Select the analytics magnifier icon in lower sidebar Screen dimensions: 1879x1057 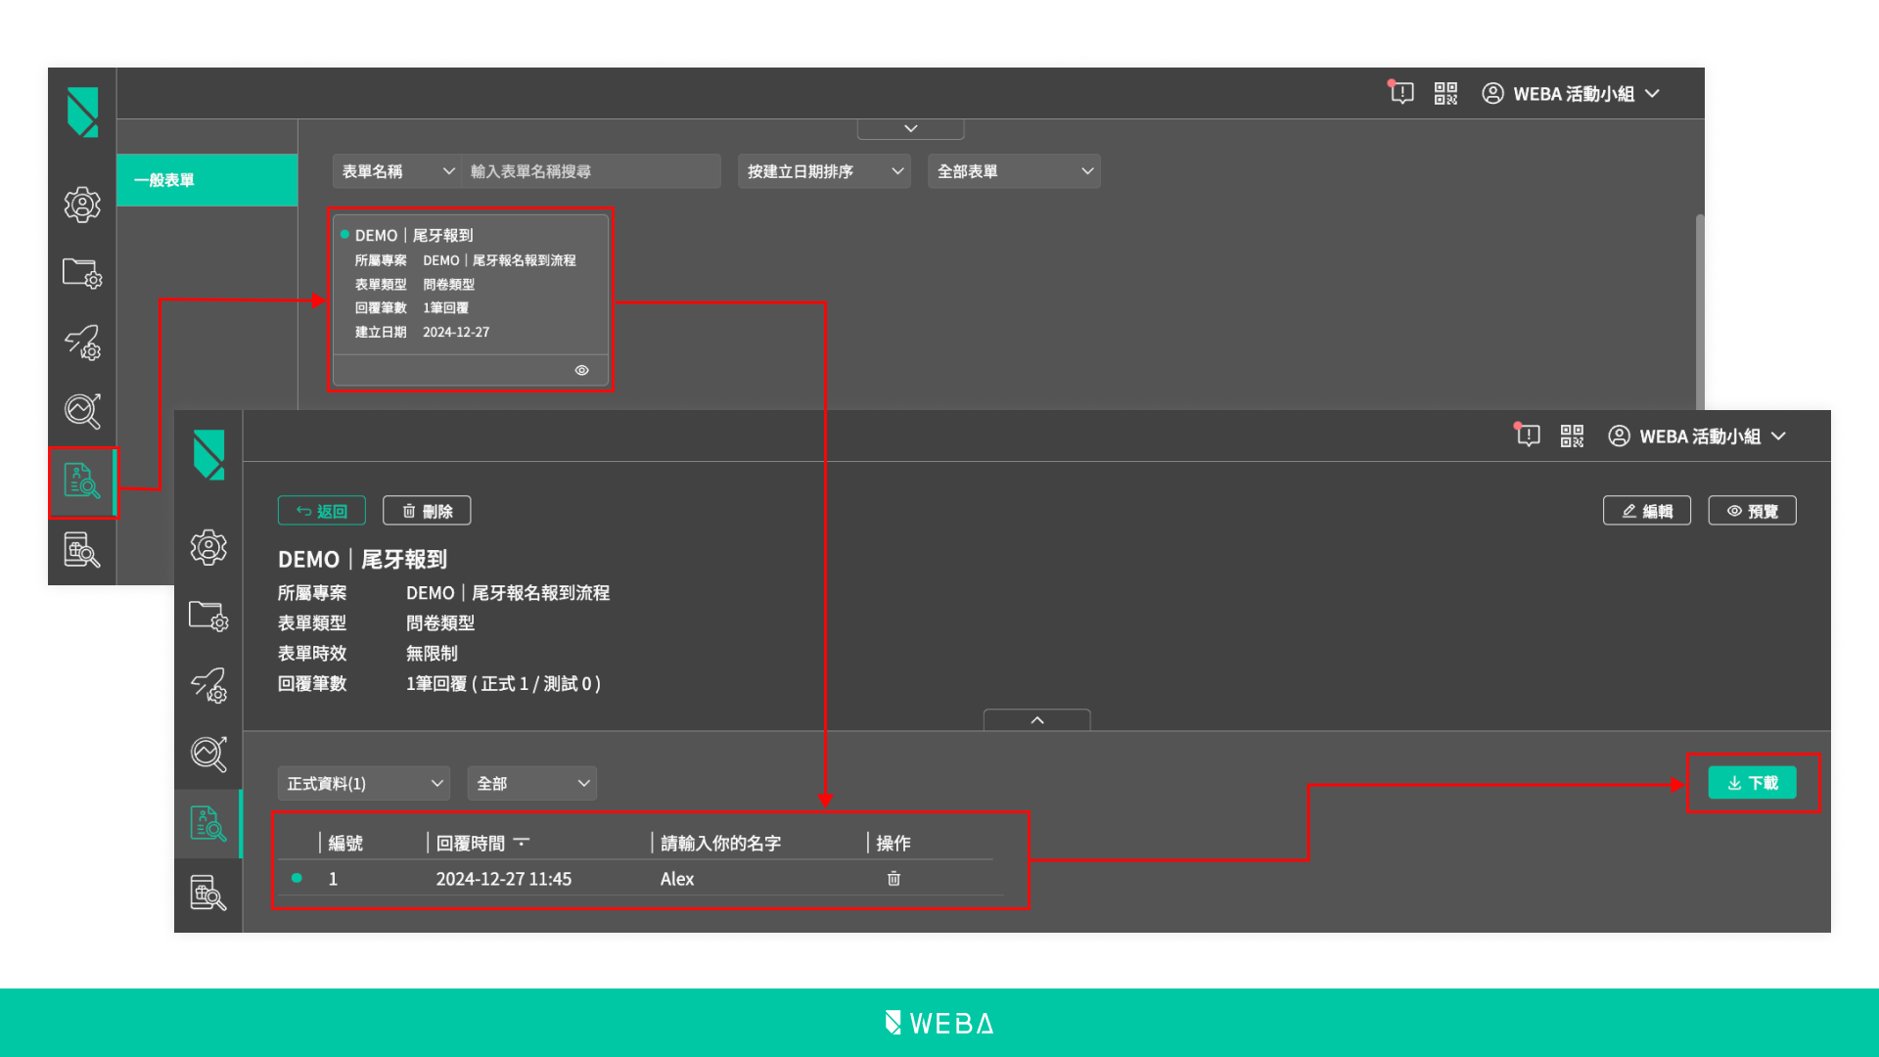(x=208, y=754)
